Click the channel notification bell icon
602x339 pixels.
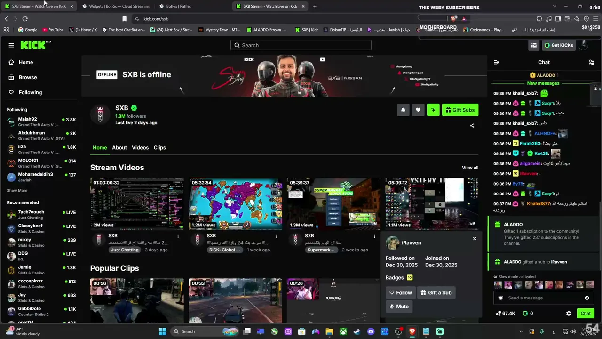pyautogui.click(x=403, y=110)
